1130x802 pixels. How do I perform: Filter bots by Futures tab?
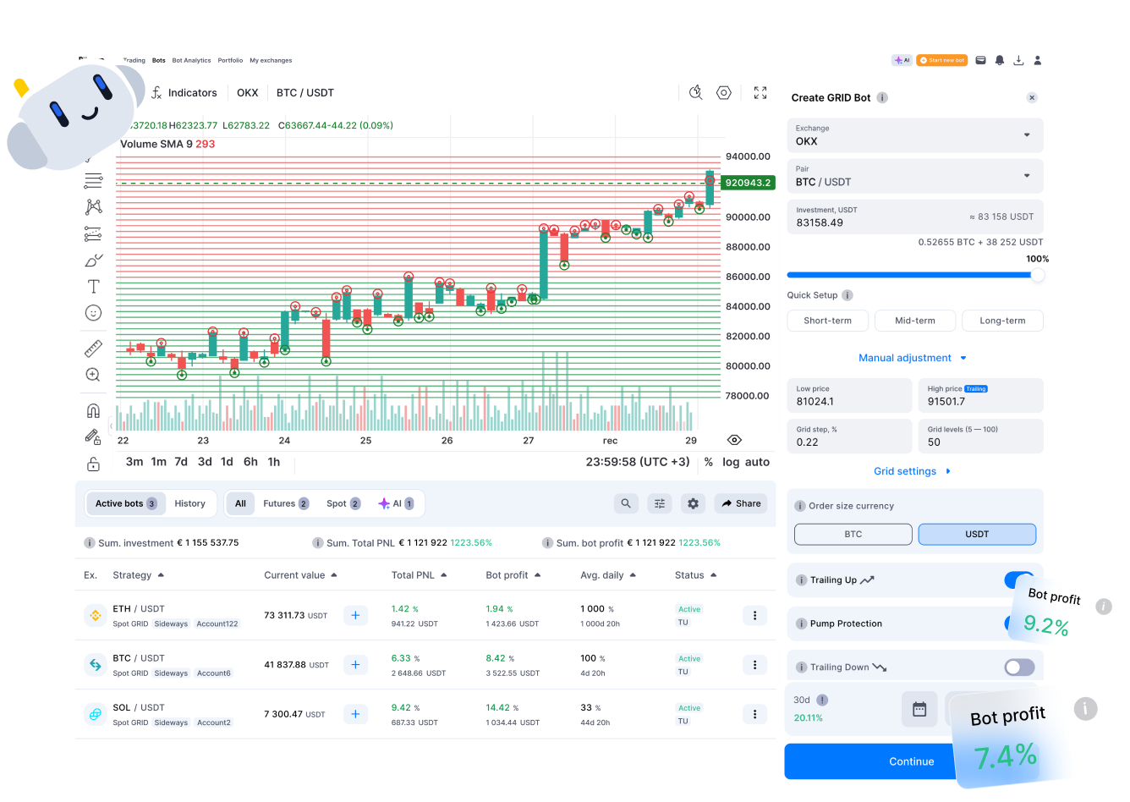(x=285, y=503)
